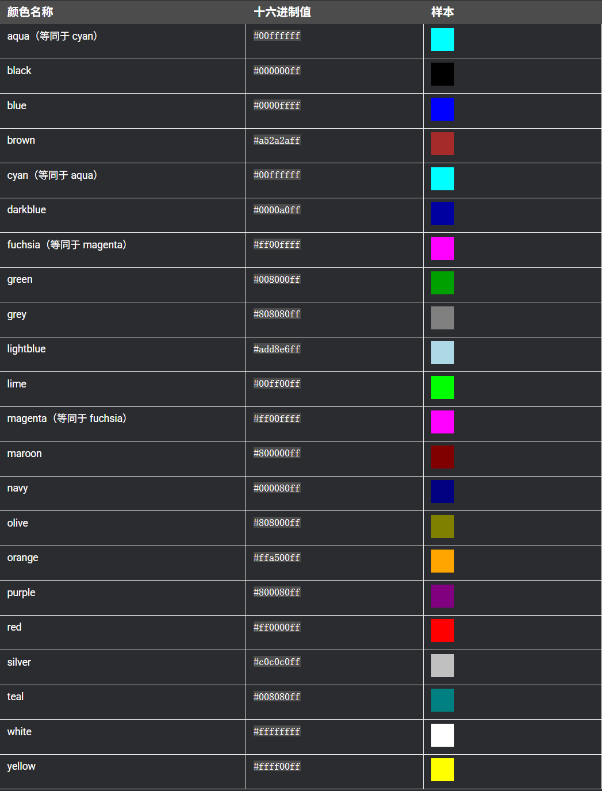This screenshot has height=791, width=602.
Task: Select the lightblue sample square
Action: tap(442, 352)
